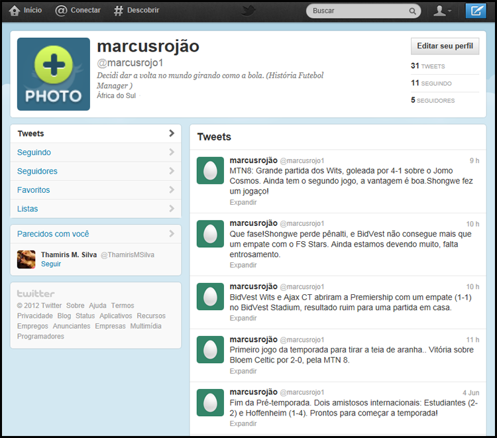
Task: Open the Status footer link
Action: coord(85,315)
